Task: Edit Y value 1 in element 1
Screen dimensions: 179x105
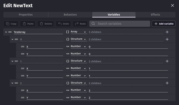Action: [x=128, y=76]
